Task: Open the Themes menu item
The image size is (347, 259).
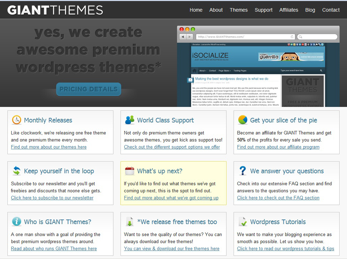Action: click(x=239, y=10)
